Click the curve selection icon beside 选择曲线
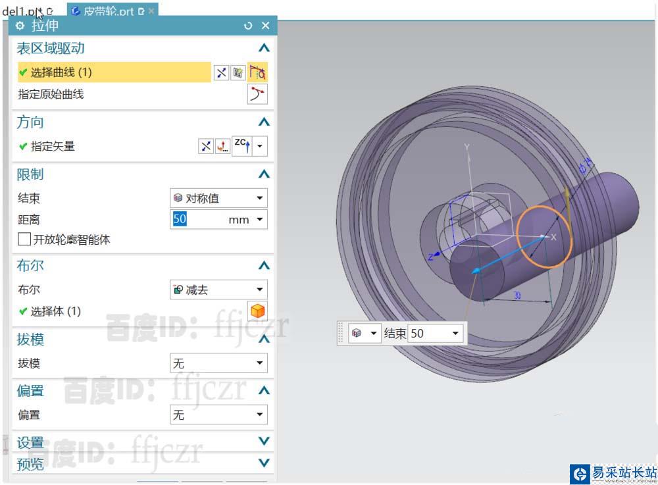 257,72
